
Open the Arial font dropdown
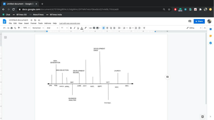(x=52, y=28)
